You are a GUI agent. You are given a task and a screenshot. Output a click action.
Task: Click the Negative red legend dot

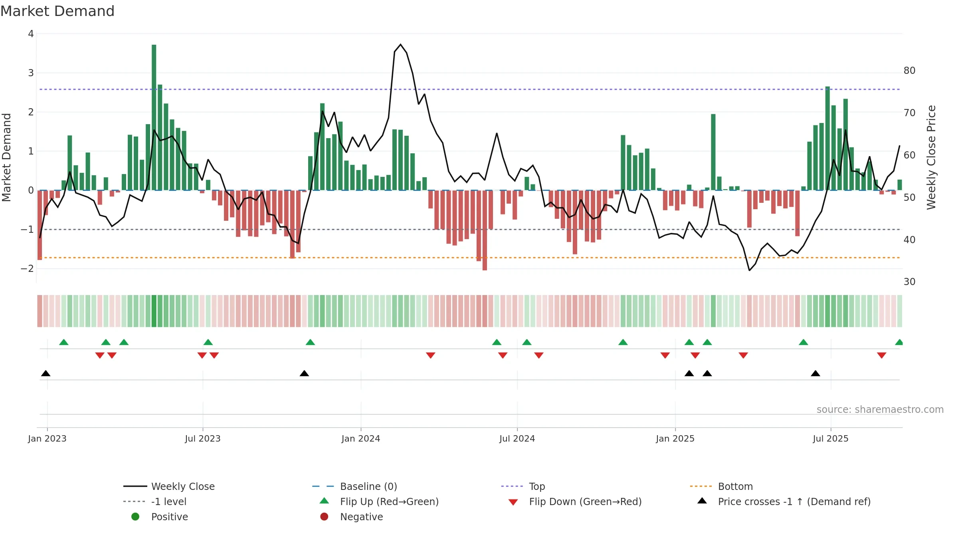tap(324, 517)
